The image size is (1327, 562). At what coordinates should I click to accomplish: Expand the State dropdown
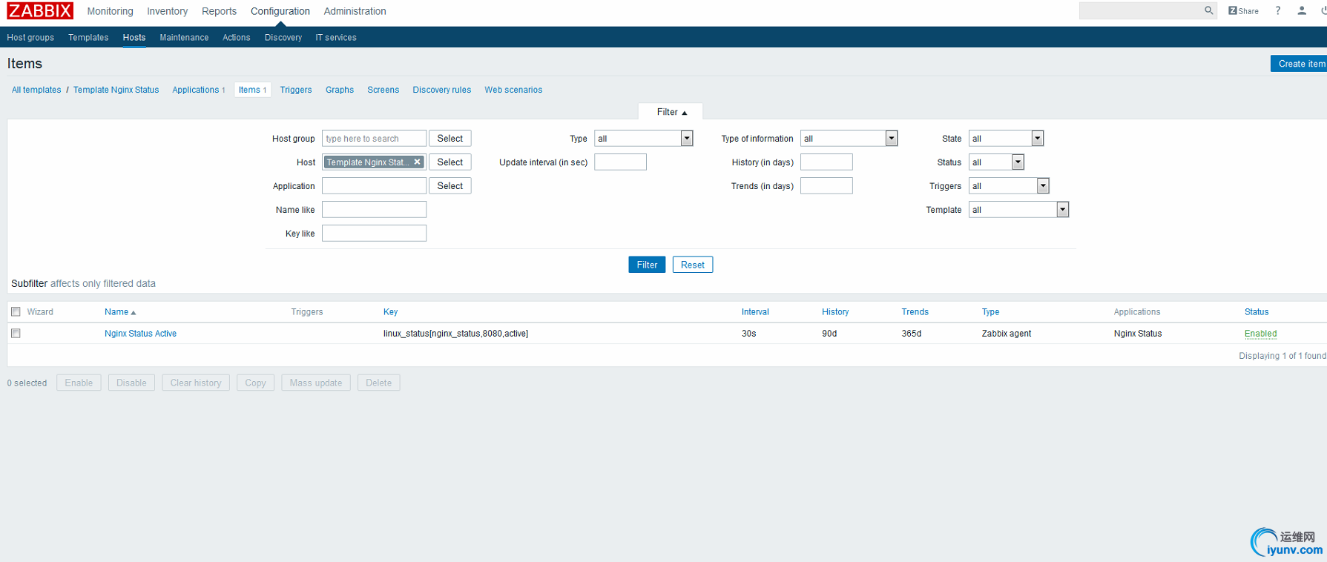click(1006, 139)
